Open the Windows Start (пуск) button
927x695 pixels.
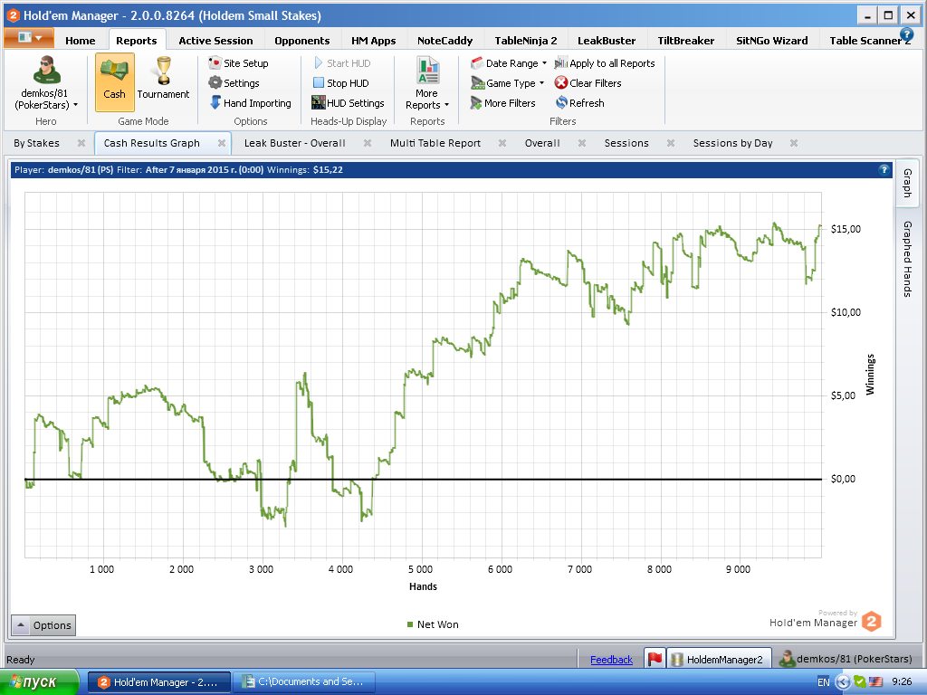[x=38, y=682]
